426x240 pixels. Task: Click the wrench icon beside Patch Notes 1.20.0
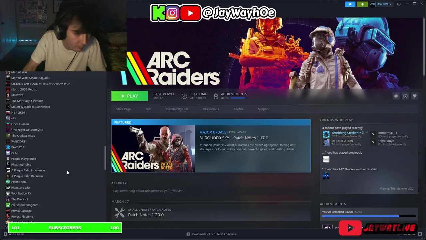[119, 212]
